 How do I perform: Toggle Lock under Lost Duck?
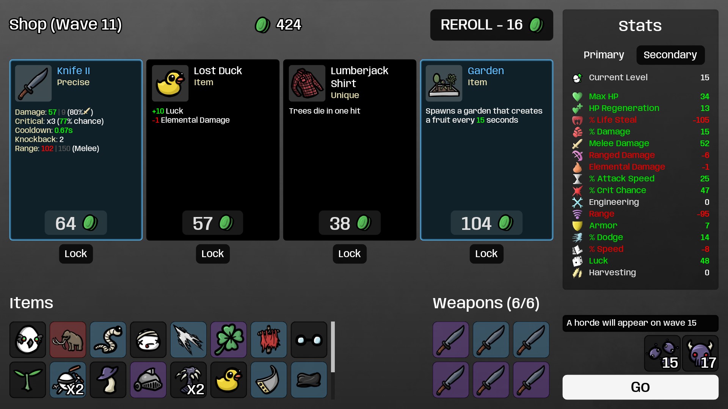pos(213,254)
